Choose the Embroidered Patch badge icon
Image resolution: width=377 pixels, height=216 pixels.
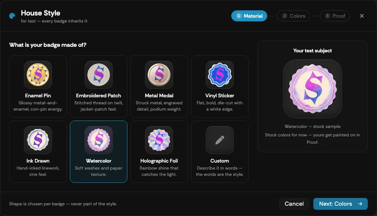[99, 75]
